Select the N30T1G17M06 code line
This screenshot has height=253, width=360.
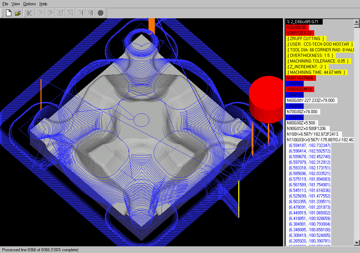[301, 78]
